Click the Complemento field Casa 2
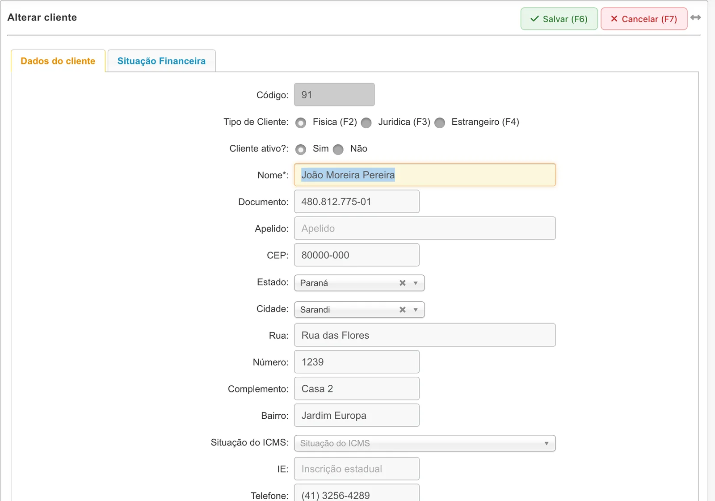This screenshot has height=501, width=715. pyautogui.click(x=357, y=389)
